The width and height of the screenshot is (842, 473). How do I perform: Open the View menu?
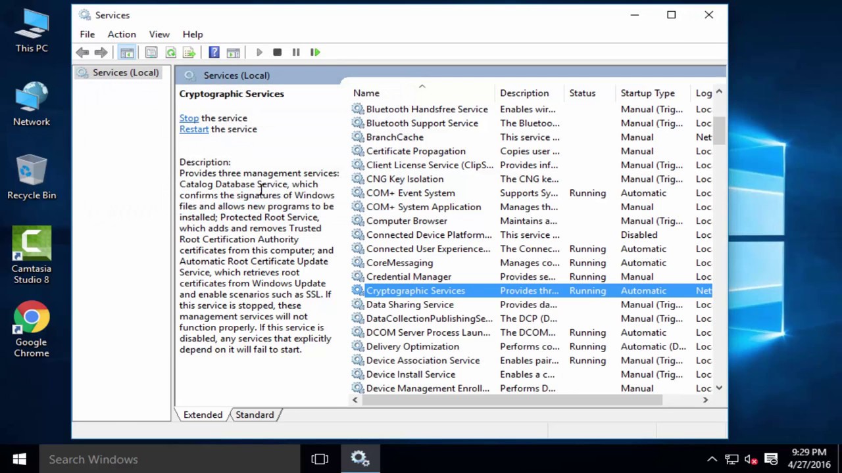pos(159,34)
